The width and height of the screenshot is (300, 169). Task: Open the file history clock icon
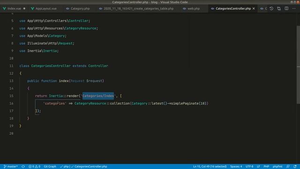pos(271,8)
